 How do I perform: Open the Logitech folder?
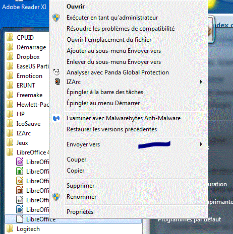(x=28, y=229)
